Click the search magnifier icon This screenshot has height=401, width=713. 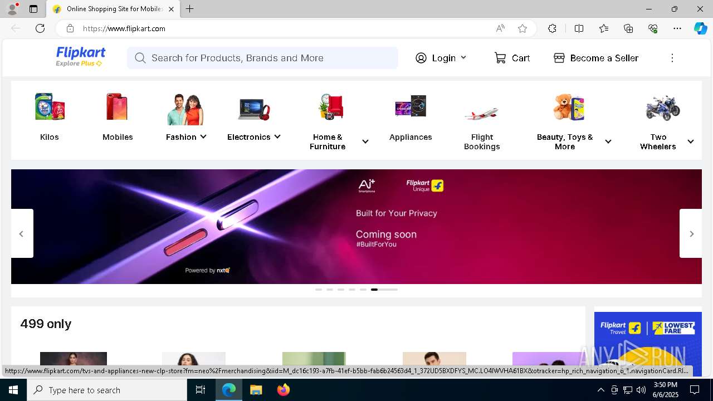point(140,58)
